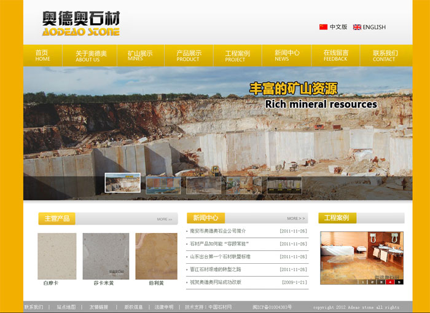The height and width of the screenshot is (313, 430).
Task: Open the 友情链接 footer link
Action: (98, 307)
